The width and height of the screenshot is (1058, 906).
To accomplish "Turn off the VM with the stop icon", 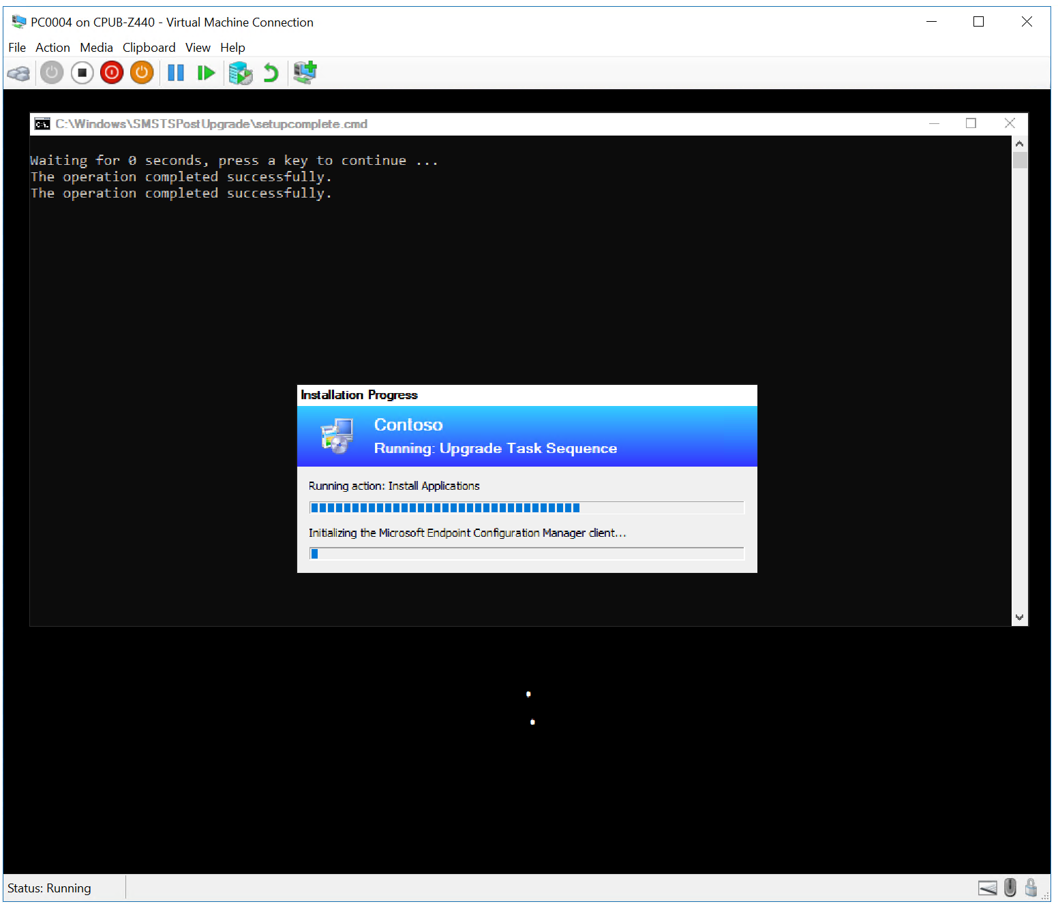I will [x=82, y=72].
